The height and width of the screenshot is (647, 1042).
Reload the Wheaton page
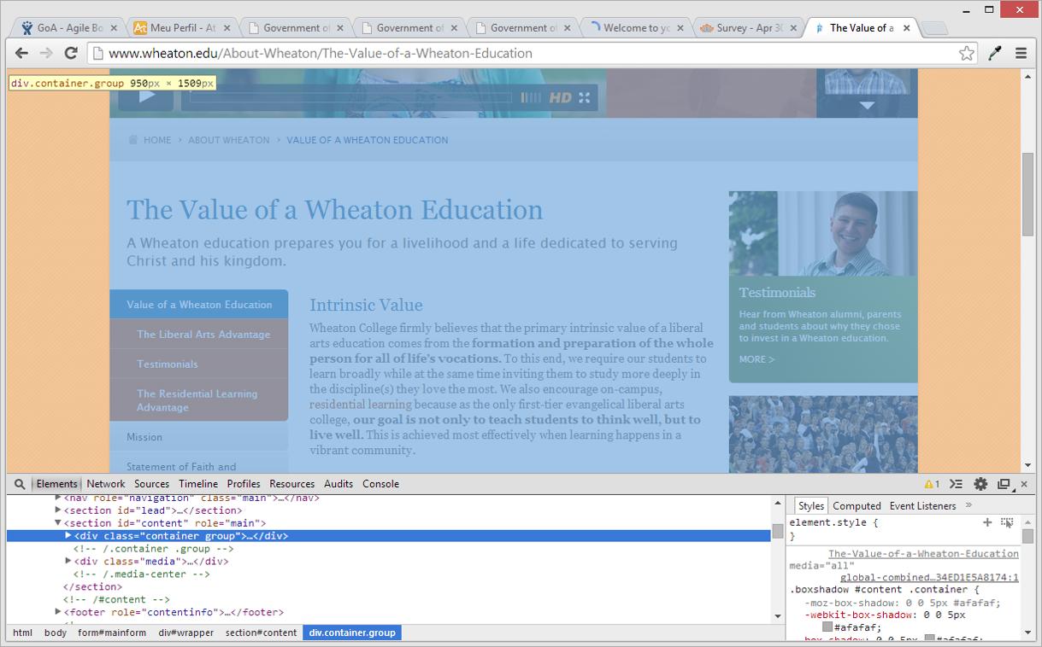[x=71, y=53]
